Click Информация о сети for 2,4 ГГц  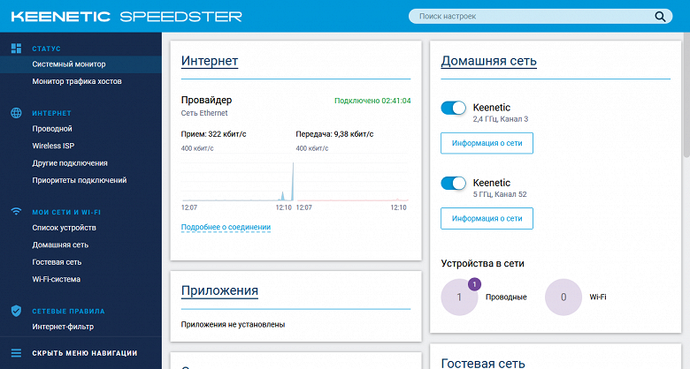point(487,143)
